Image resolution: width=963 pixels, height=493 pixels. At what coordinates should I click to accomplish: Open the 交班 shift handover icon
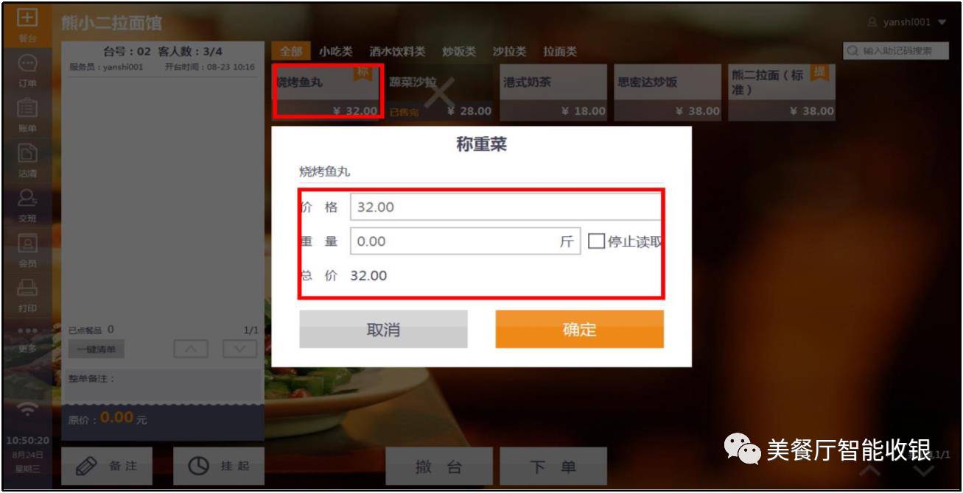(27, 205)
